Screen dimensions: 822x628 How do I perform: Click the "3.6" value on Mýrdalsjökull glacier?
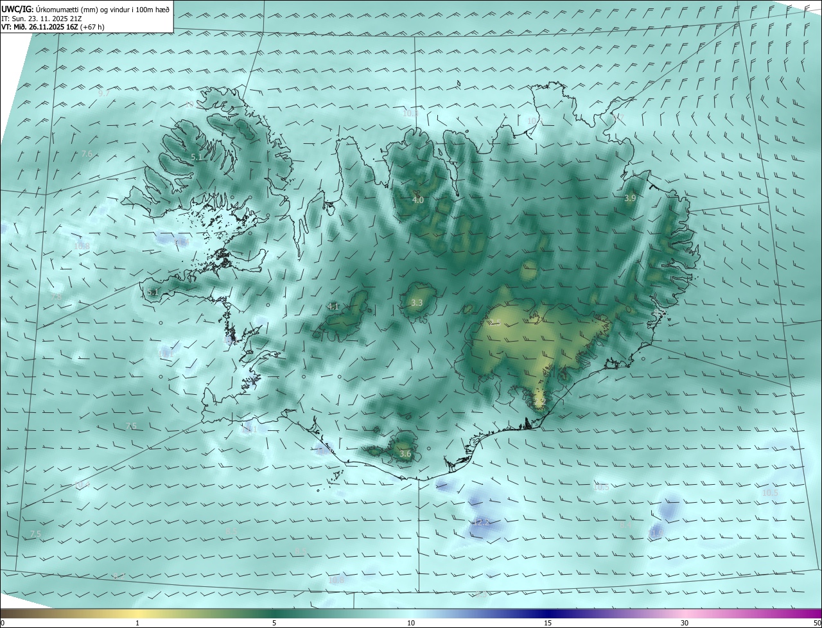[405, 454]
